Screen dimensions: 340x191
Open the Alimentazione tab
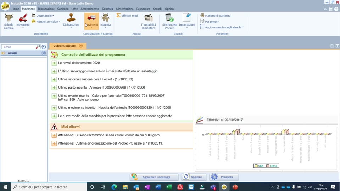(x=125, y=9)
